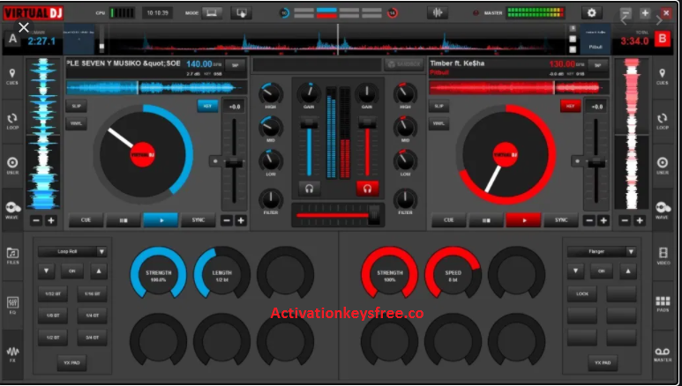Select the WAVE view on right sidebar

pyautogui.click(x=663, y=210)
